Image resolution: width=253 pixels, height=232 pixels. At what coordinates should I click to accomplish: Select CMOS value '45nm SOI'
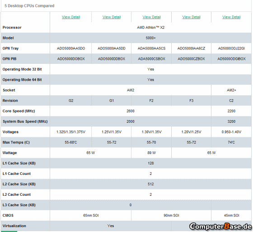point(231,216)
